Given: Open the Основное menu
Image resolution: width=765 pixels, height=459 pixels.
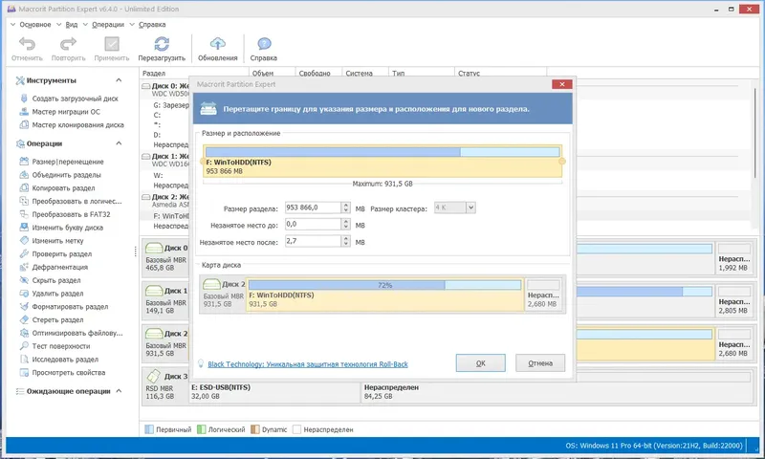Looking at the screenshot, I should [x=35, y=25].
